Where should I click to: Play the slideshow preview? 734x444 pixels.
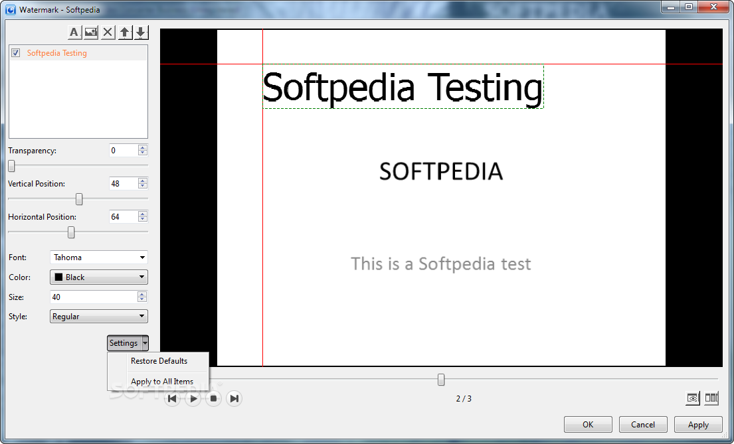tap(193, 399)
